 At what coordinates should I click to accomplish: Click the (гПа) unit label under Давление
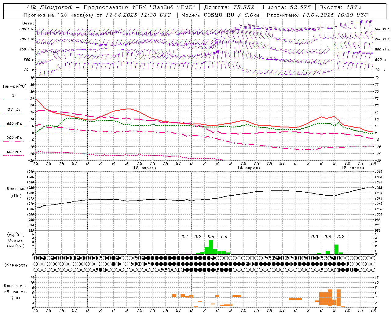coord(16,196)
